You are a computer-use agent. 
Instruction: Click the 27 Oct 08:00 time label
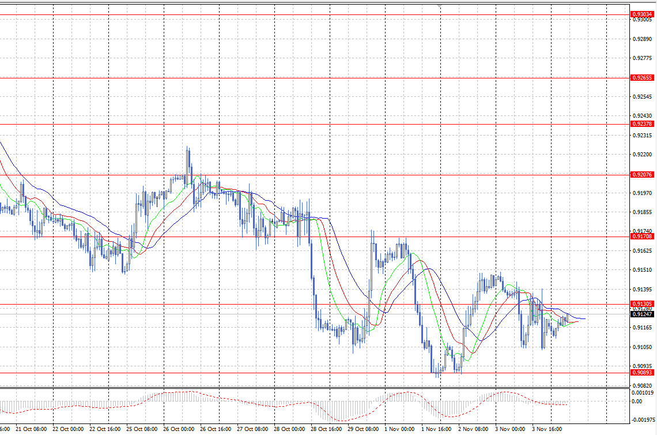coord(252,429)
